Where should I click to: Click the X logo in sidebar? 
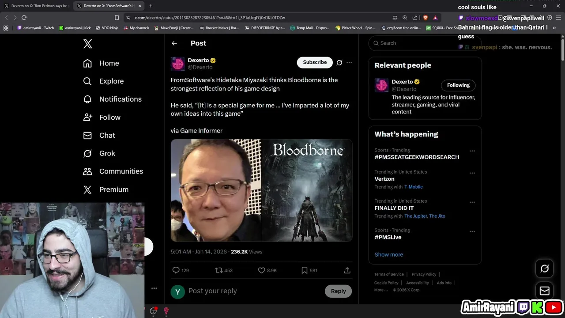pyautogui.click(x=87, y=44)
